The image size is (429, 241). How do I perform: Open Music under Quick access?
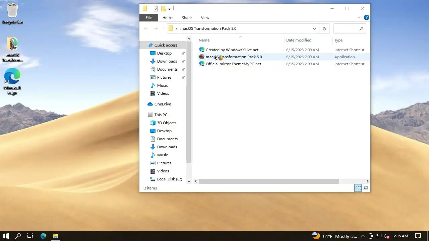click(162, 85)
